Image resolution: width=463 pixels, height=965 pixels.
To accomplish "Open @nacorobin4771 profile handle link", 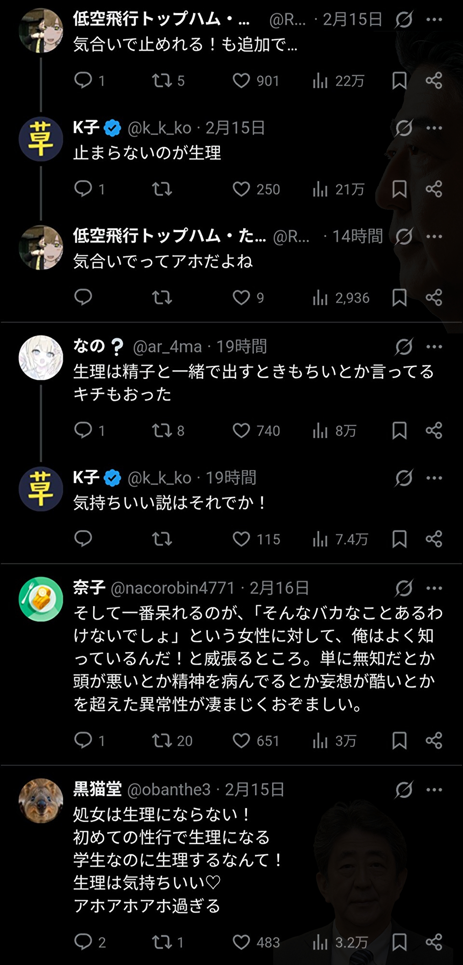I will pyautogui.click(x=172, y=588).
